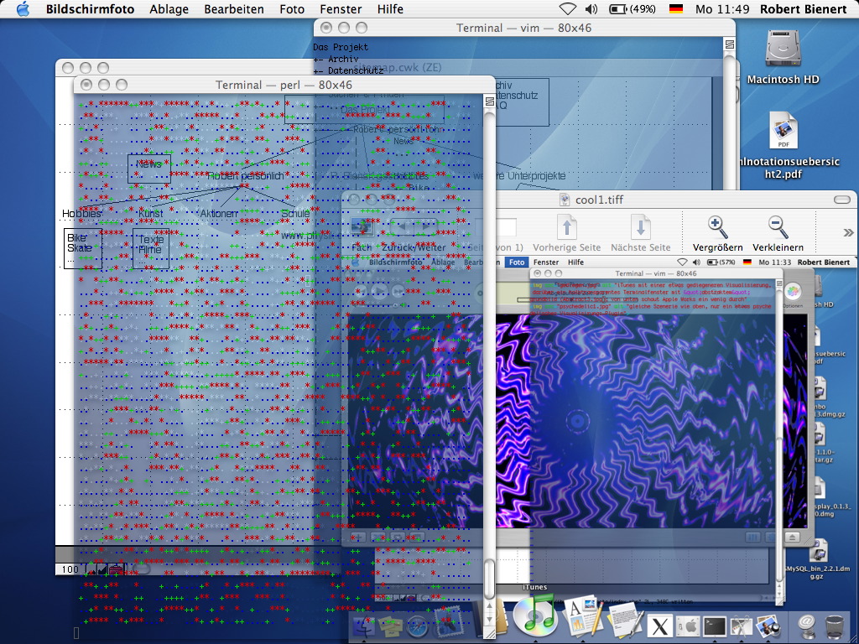The height and width of the screenshot is (644, 859).
Task: Click the split-pane icon in the perl Terminal
Action: click(489, 101)
